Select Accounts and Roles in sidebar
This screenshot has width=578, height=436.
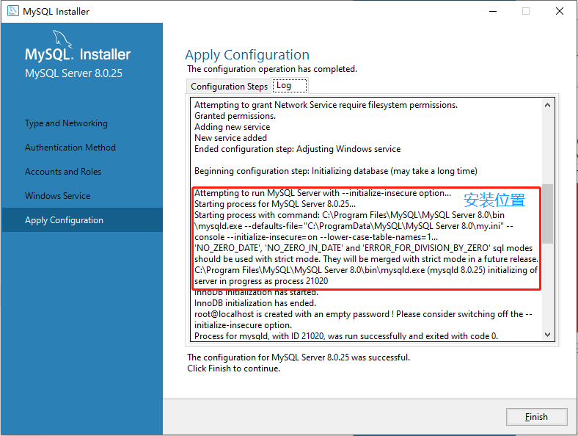pyautogui.click(x=63, y=172)
